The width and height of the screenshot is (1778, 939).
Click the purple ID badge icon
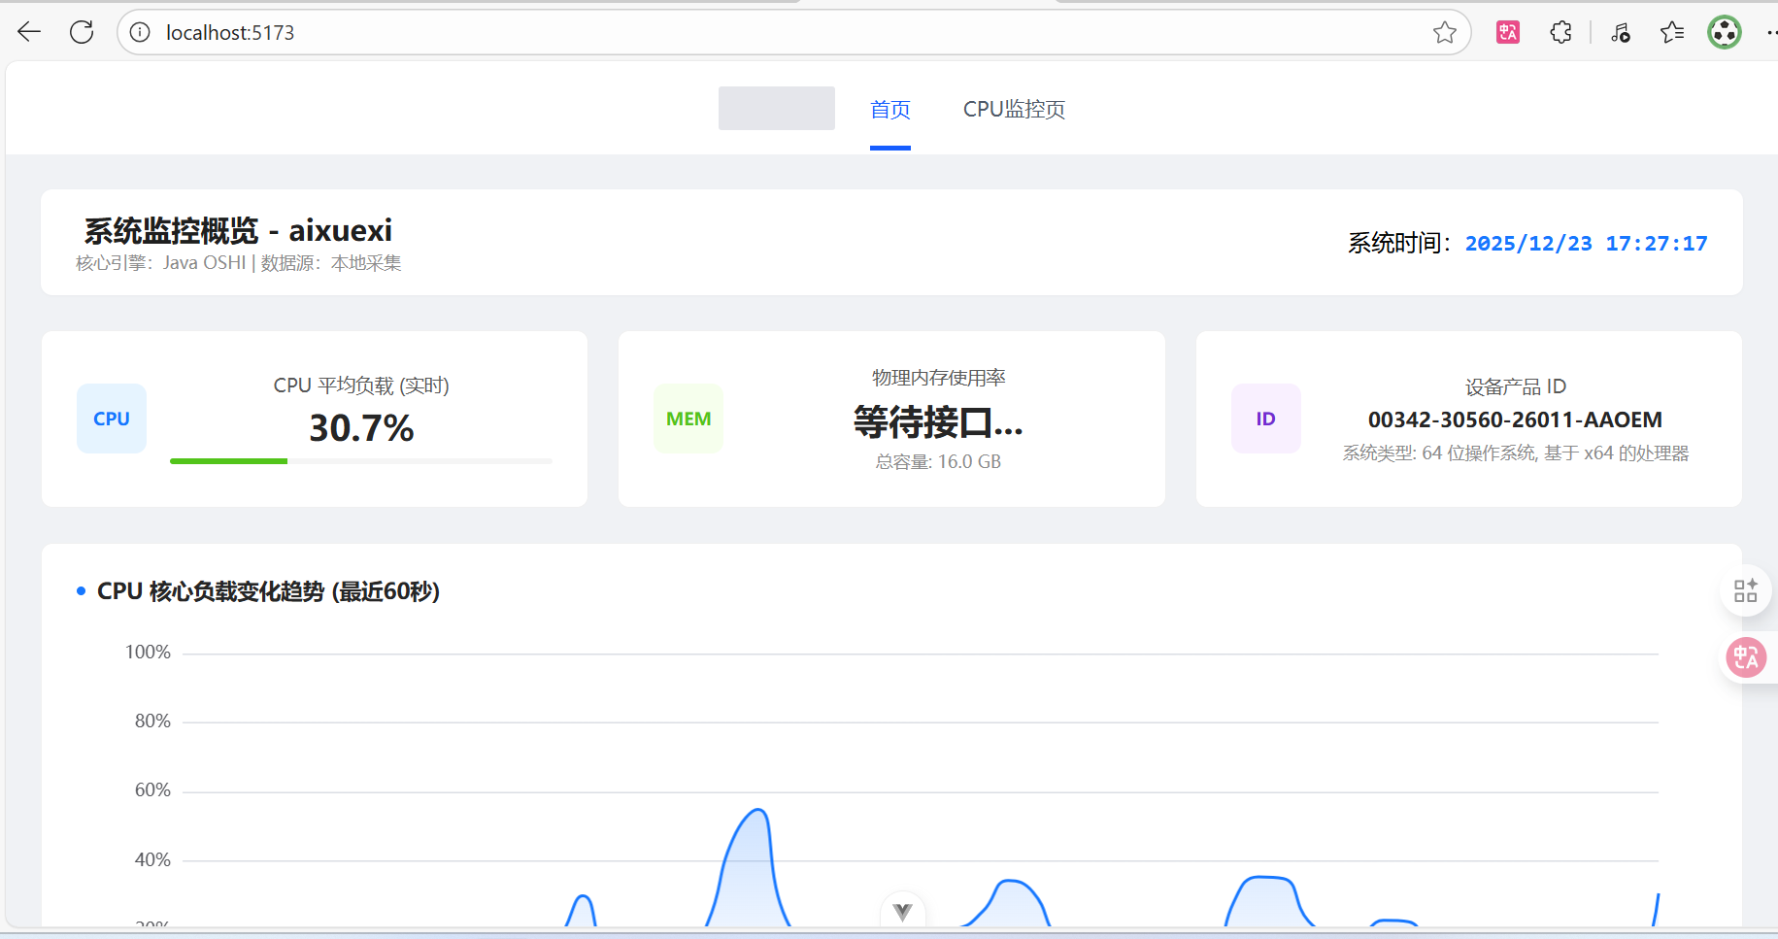[1266, 419]
